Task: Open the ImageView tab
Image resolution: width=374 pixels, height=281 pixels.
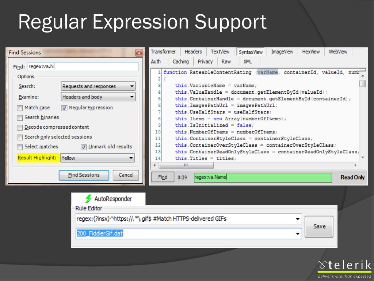Action: click(282, 52)
